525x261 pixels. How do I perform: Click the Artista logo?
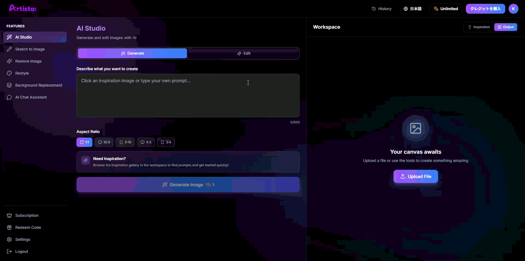[x=23, y=8]
